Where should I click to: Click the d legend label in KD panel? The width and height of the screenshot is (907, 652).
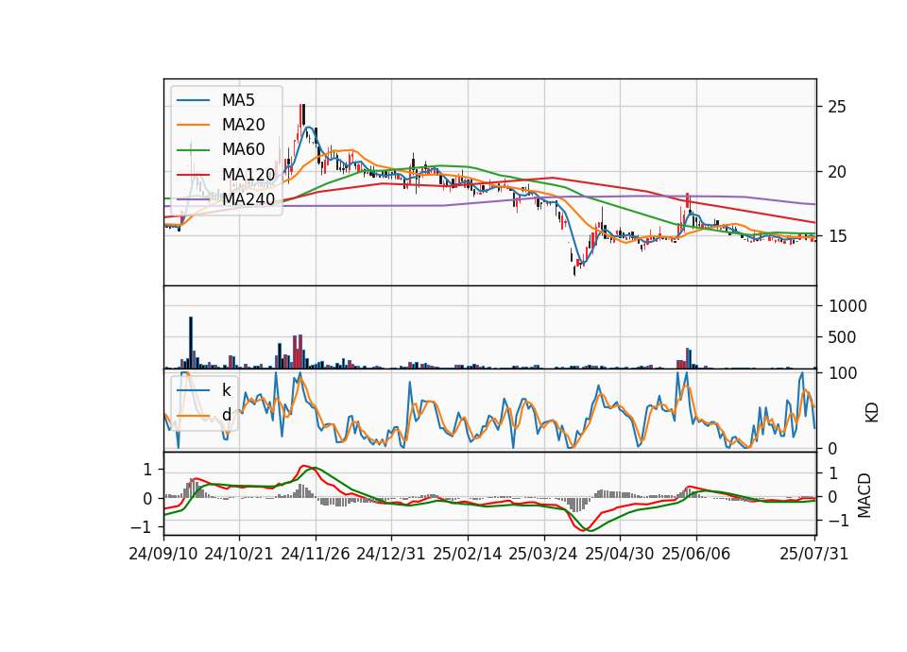point(226,415)
